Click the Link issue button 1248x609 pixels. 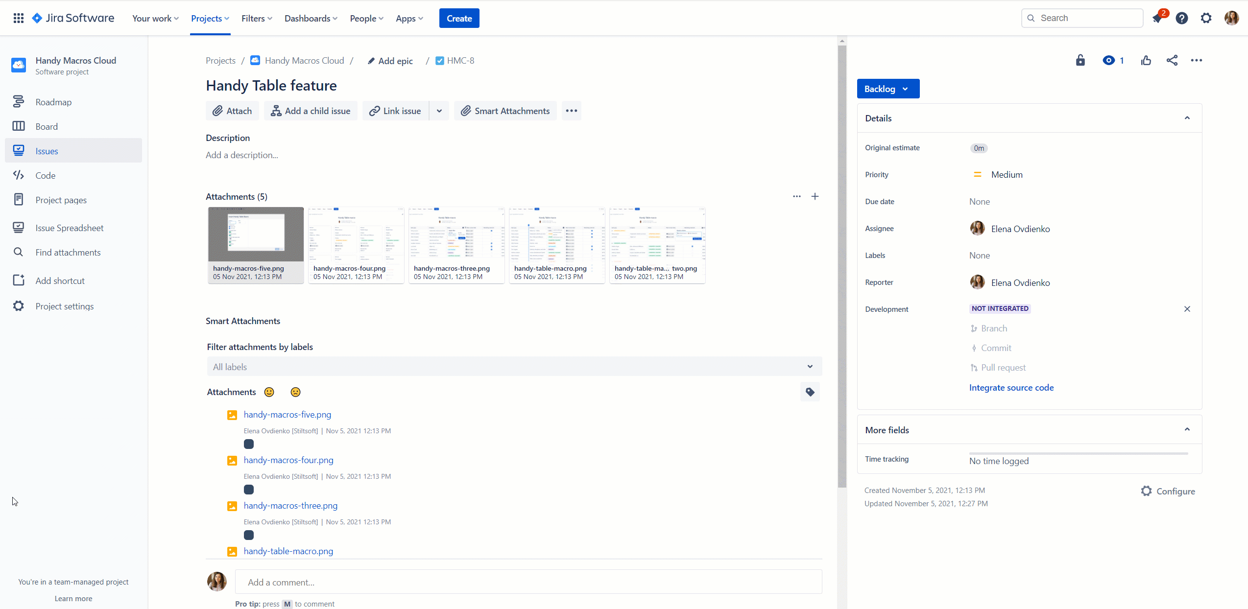pyautogui.click(x=396, y=111)
